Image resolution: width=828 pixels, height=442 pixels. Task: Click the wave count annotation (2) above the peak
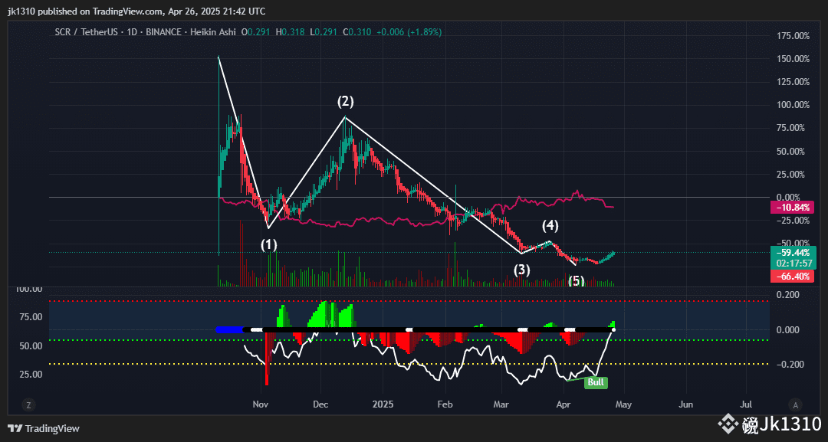(346, 100)
